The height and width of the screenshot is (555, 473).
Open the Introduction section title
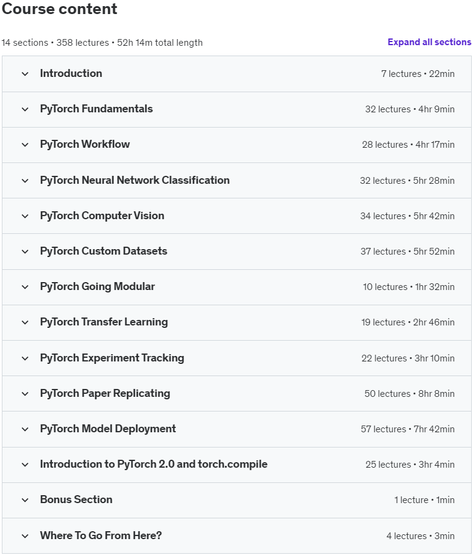pyautogui.click(x=71, y=73)
